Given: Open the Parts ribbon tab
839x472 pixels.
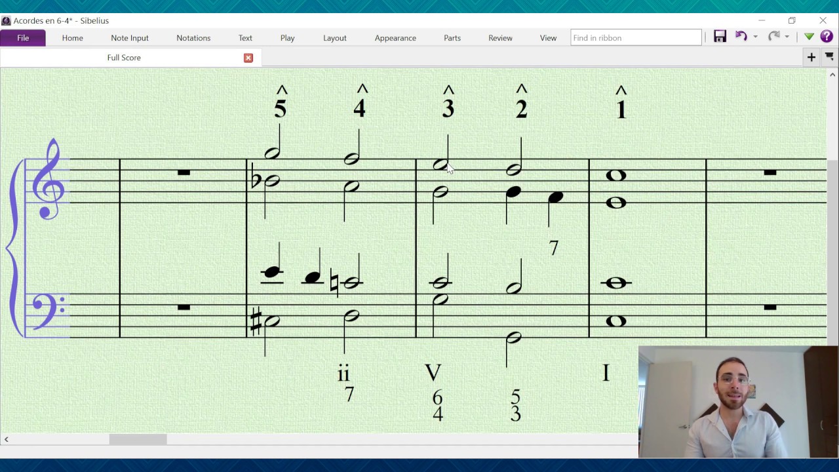Looking at the screenshot, I should (x=452, y=38).
